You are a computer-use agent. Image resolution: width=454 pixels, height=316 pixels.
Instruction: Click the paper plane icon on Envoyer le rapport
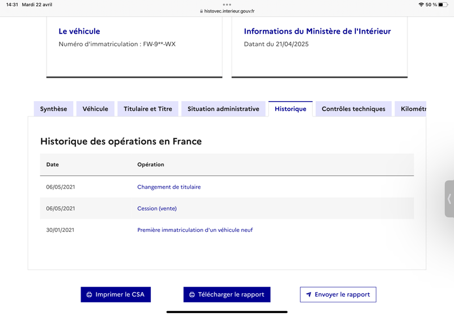(309, 294)
